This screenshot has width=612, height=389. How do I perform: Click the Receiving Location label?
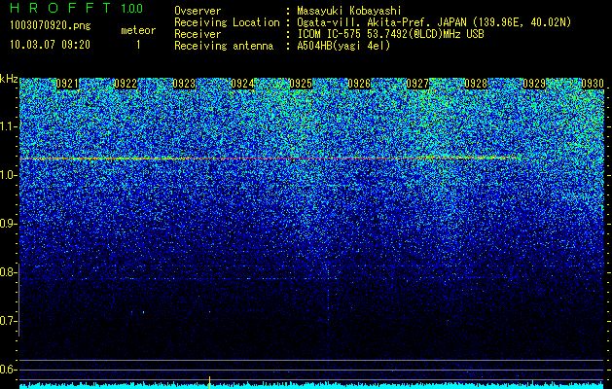227,22
